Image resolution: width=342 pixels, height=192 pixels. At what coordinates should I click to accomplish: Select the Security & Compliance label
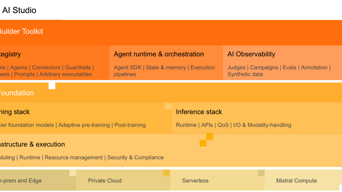coord(135,157)
